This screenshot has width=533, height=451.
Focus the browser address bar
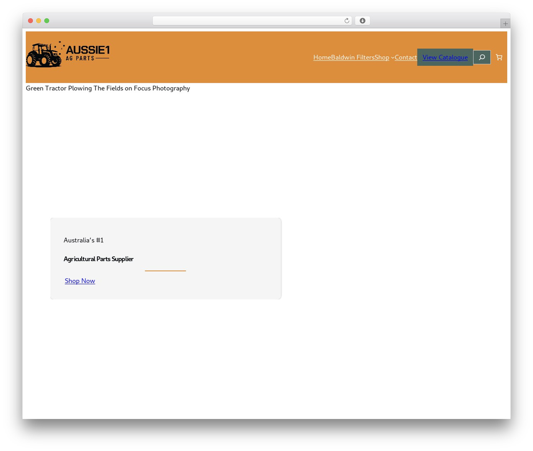coord(252,21)
